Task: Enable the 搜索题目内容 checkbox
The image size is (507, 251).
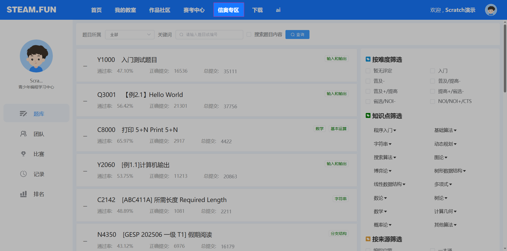Action: tap(249, 35)
